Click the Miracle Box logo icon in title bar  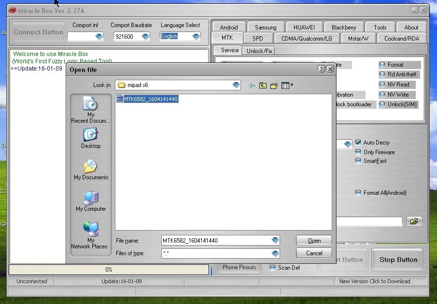12,11
